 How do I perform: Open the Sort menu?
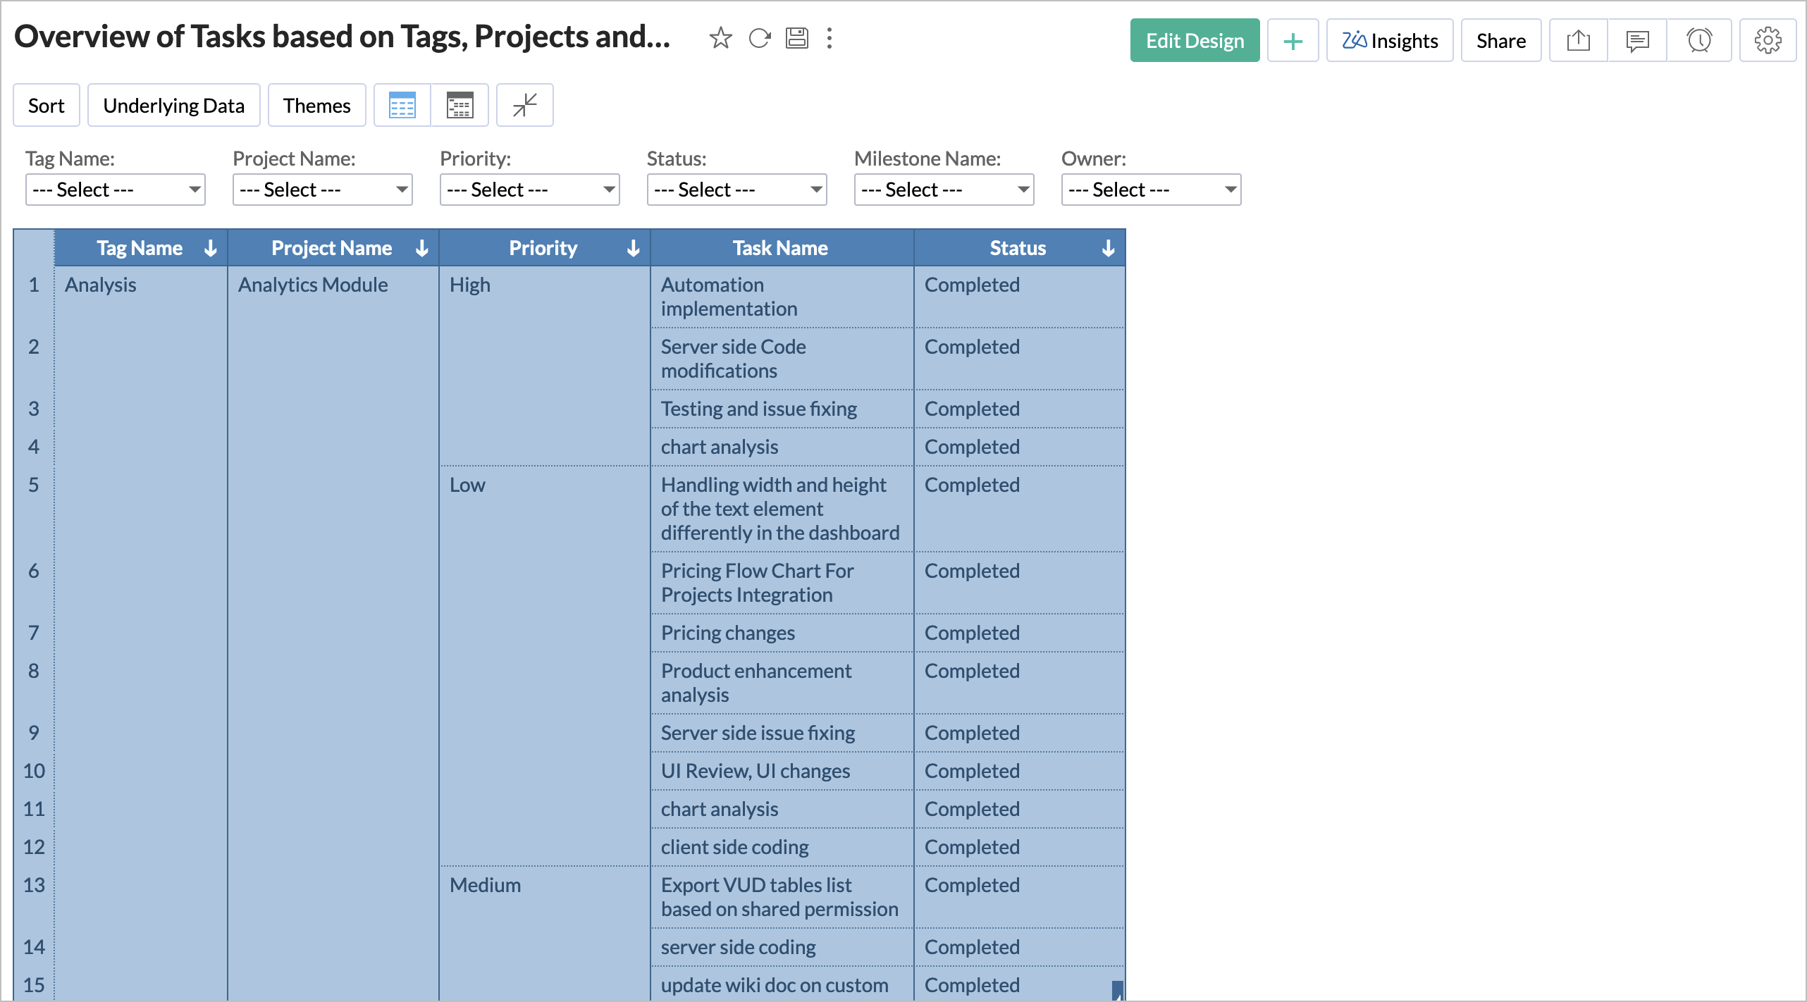click(x=47, y=106)
